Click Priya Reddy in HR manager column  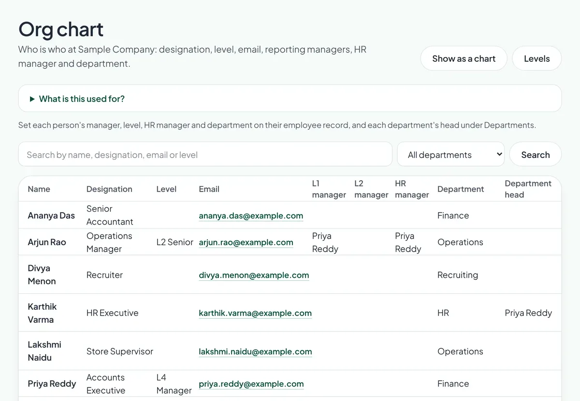(408, 242)
